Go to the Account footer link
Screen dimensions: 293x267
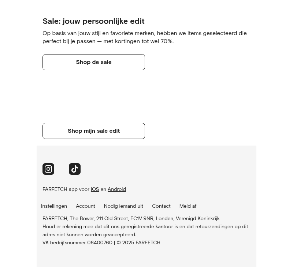(x=85, y=206)
